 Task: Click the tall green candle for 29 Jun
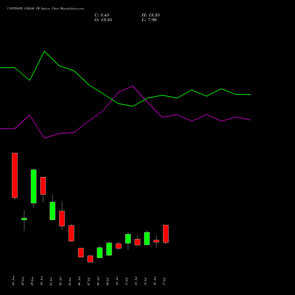tap(34, 186)
